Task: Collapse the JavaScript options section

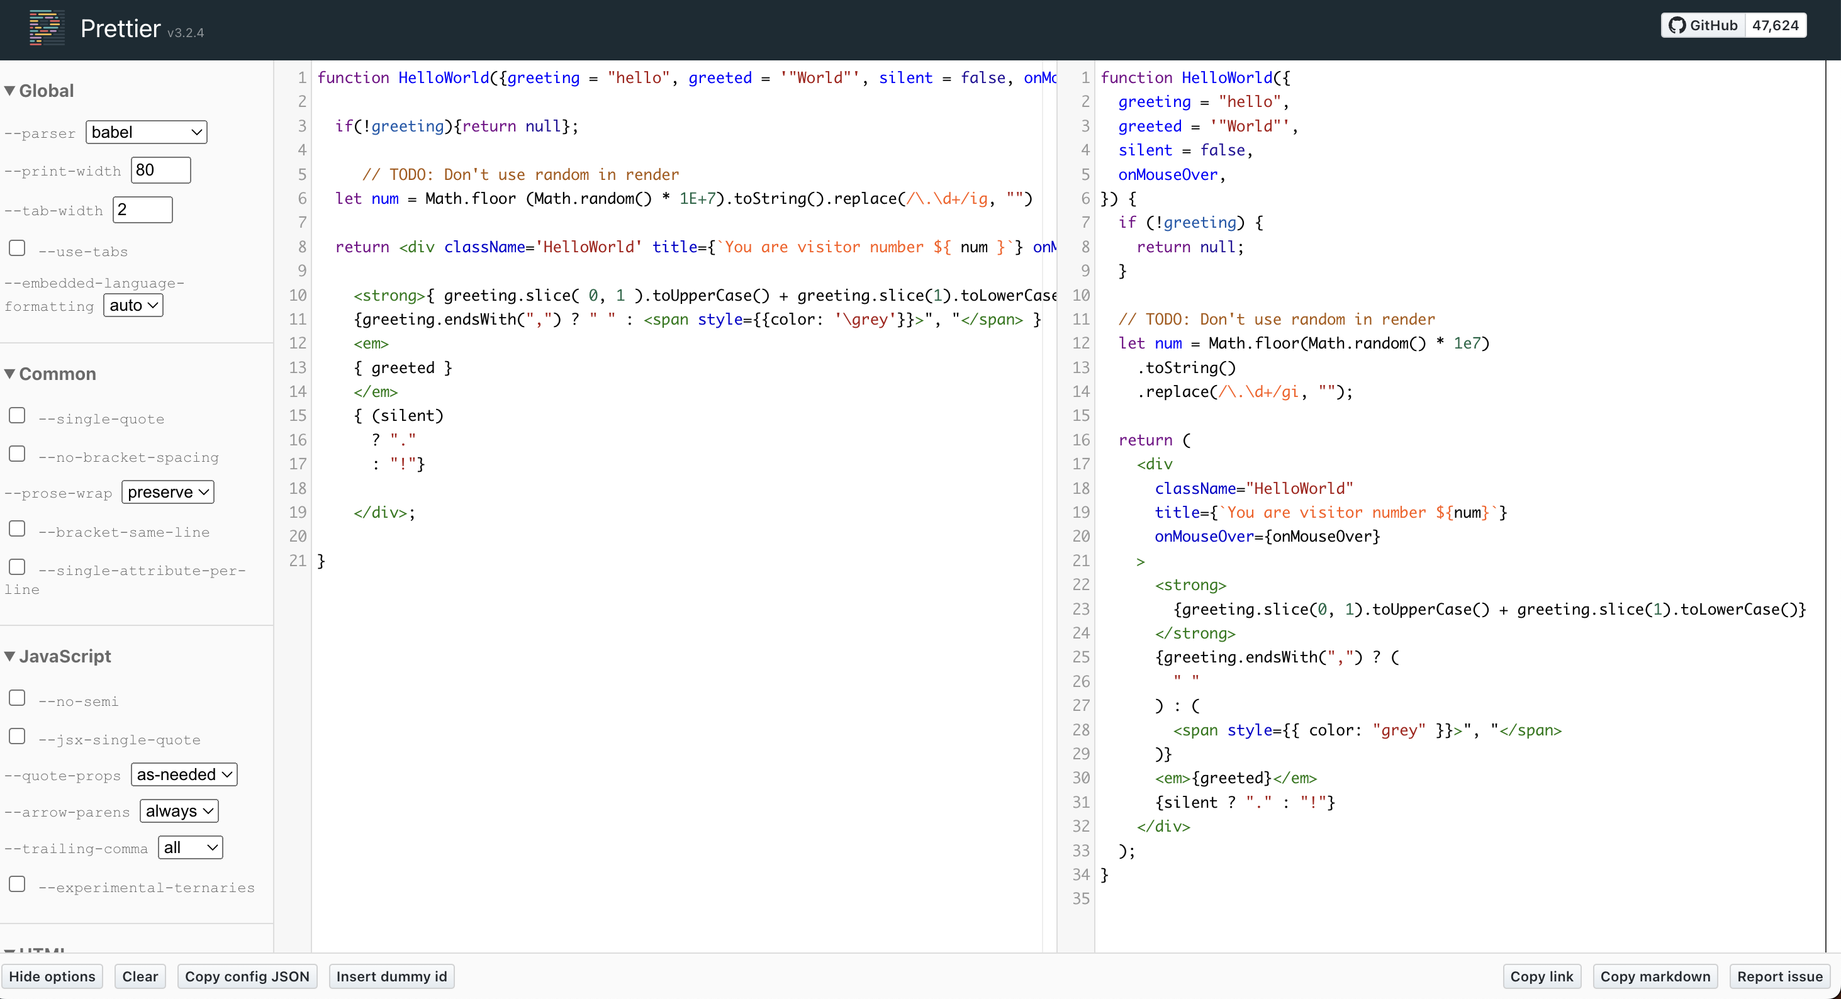Action: click(58, 656)
